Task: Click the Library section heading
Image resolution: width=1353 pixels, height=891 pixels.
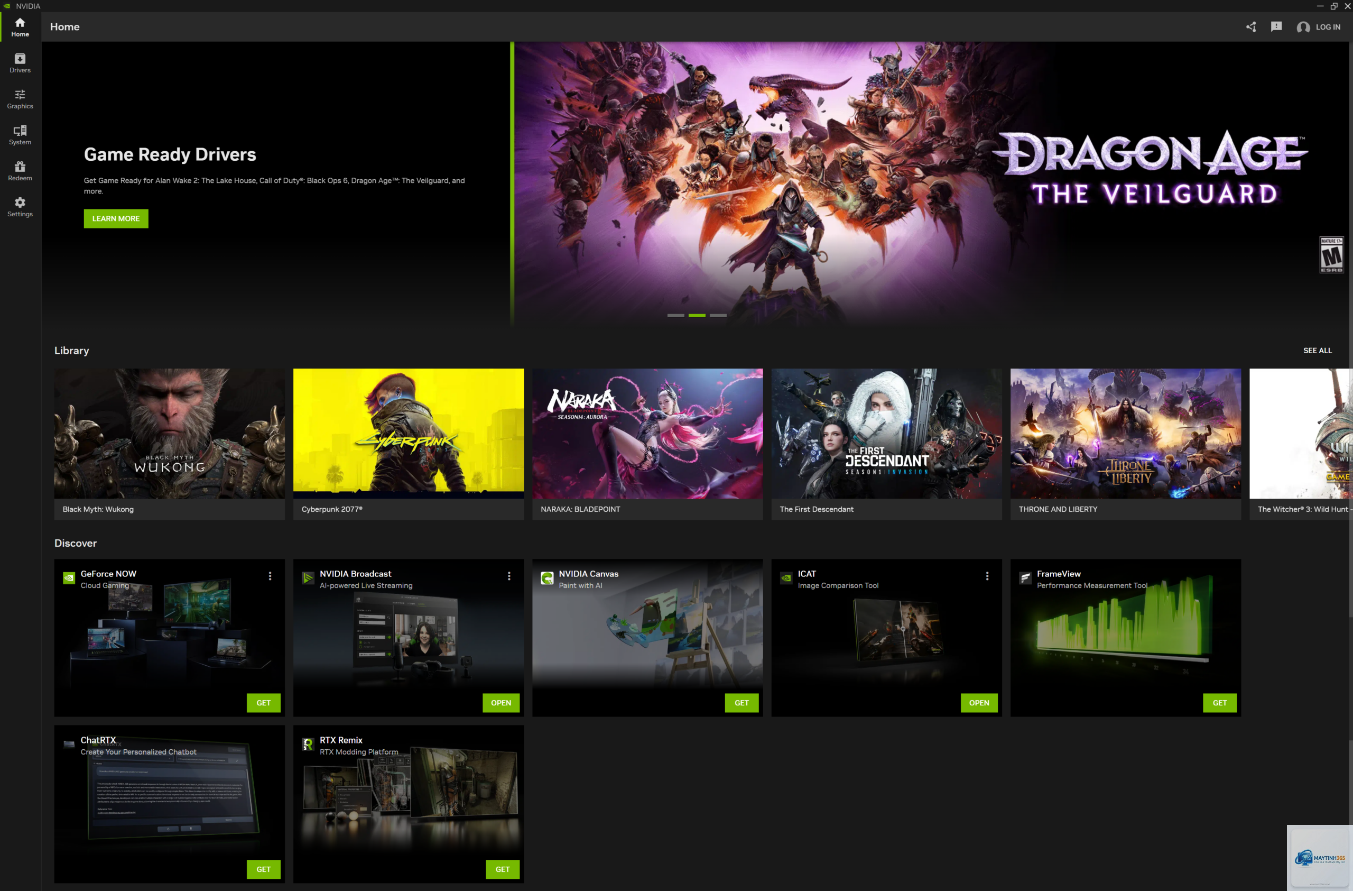Action: 72,350
